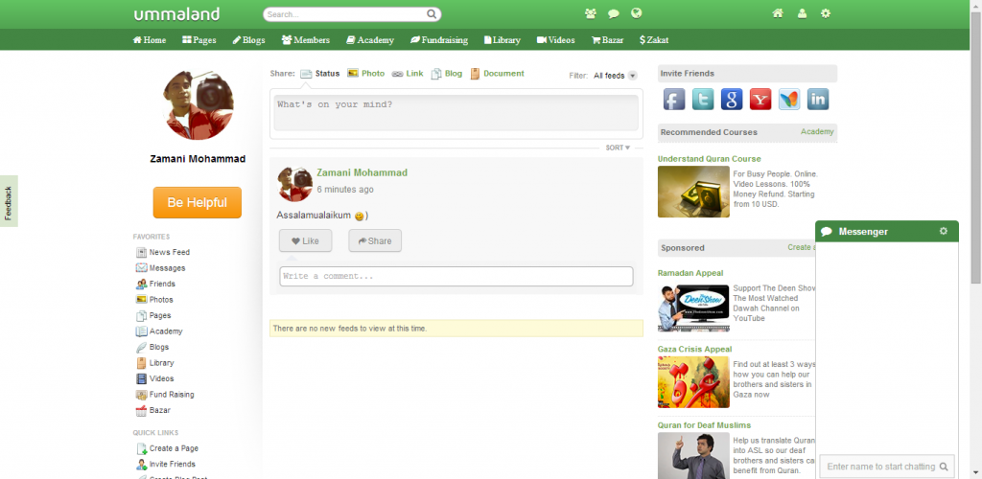Invite friends via the Twitter icon
The width and height of the screenshot is (982, 479).
tap(703, 99)
